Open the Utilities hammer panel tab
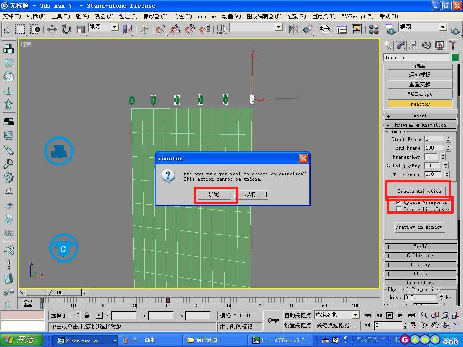This screenshot has width=463, height=347. tap(453, 46)
